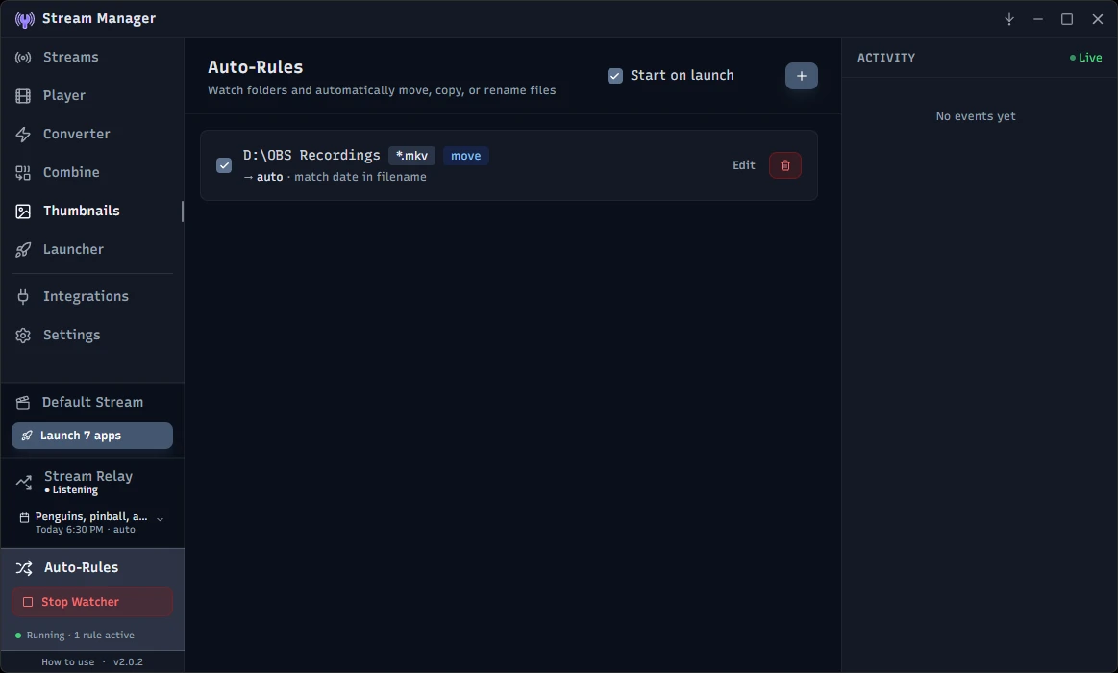Add a new rule with plus button
The image size is (1118, 673).
click(x=802, y=76)
